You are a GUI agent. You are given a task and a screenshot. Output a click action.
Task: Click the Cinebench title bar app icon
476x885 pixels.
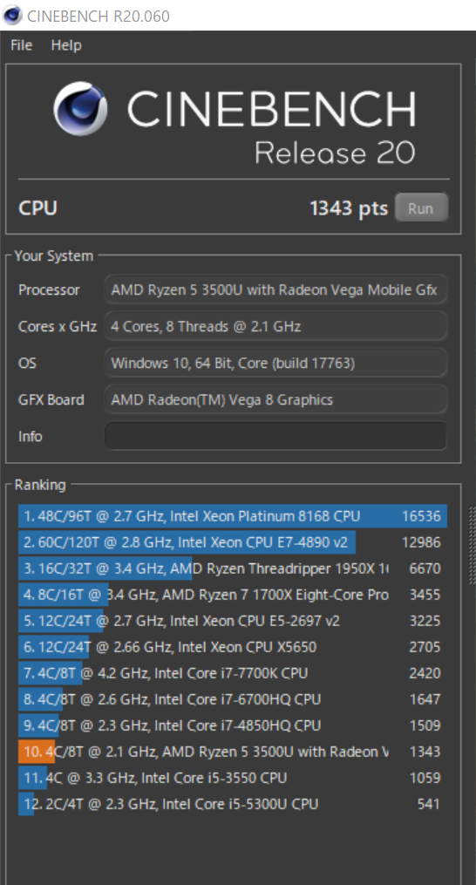(x=12, y=15)
